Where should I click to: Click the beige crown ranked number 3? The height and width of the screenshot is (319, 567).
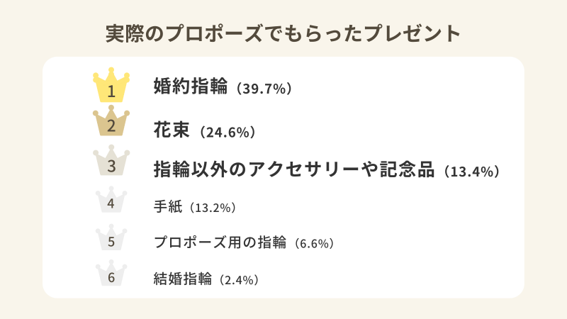[x=111, y=164]
